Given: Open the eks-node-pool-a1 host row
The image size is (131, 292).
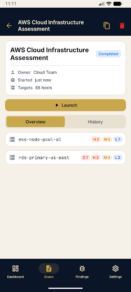Looking at the screenshot, I should click(65, 139).
